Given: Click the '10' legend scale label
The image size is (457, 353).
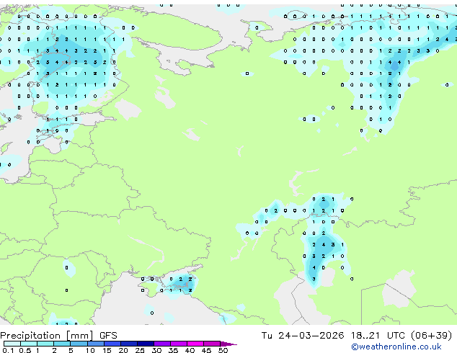Looking at the screenshot, I should click(x=90, y=350).
